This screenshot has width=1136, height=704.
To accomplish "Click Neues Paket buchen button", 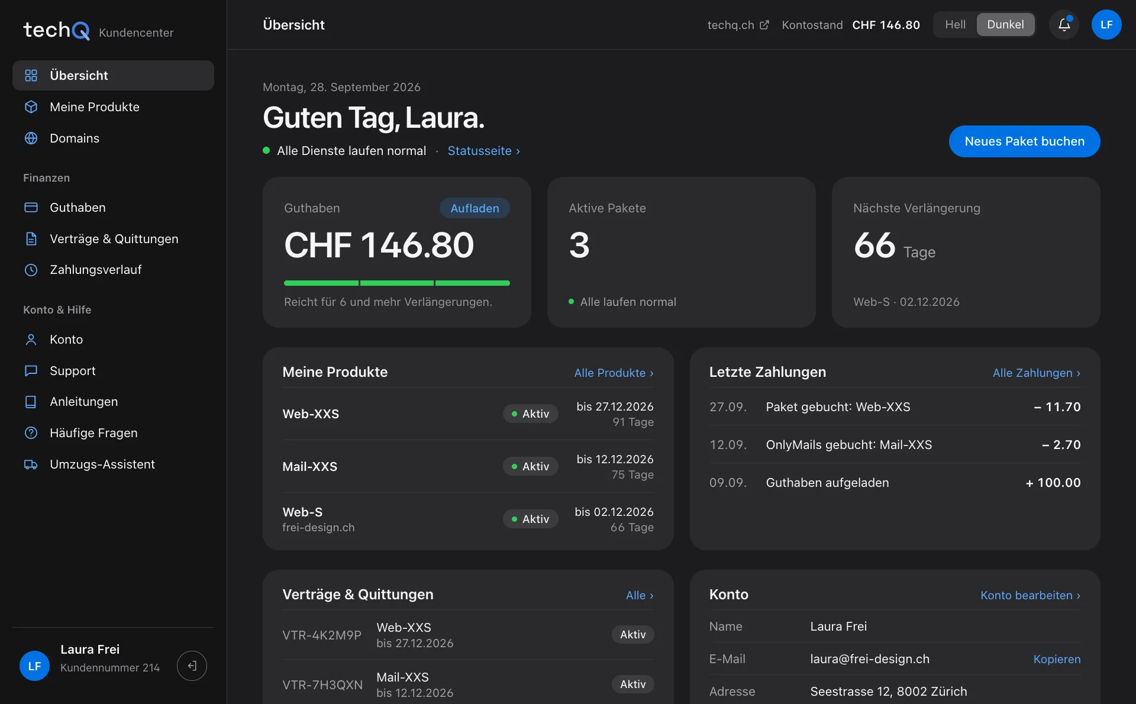I will coord(1024,141).
